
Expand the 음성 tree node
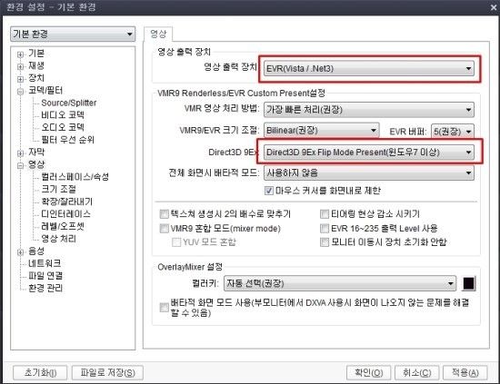[x=20, y=252]
